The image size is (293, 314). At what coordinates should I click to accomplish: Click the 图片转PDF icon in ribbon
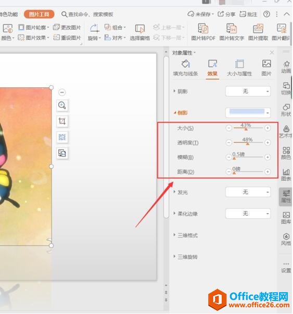pyautogui.click(x=203, y=29)
